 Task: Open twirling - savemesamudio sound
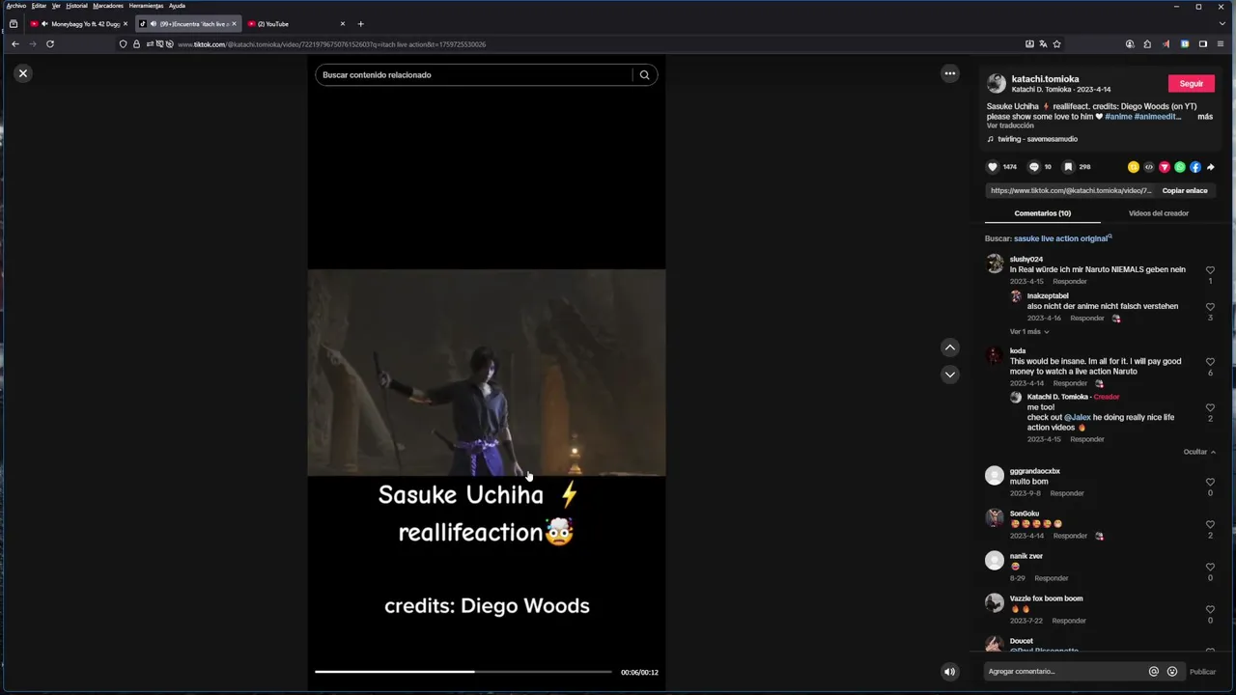[1037, 139]
